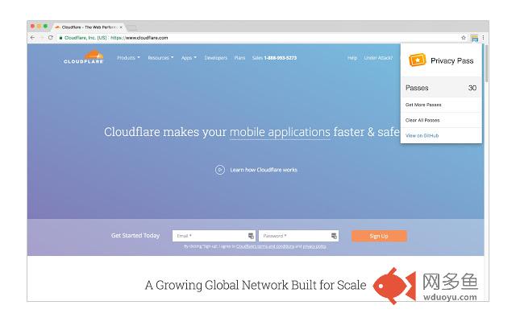Image resolution: width=516 pixels, height=322 pixels.
Task: Expand the Apps dropdown menu
Action: coord(189,58)
